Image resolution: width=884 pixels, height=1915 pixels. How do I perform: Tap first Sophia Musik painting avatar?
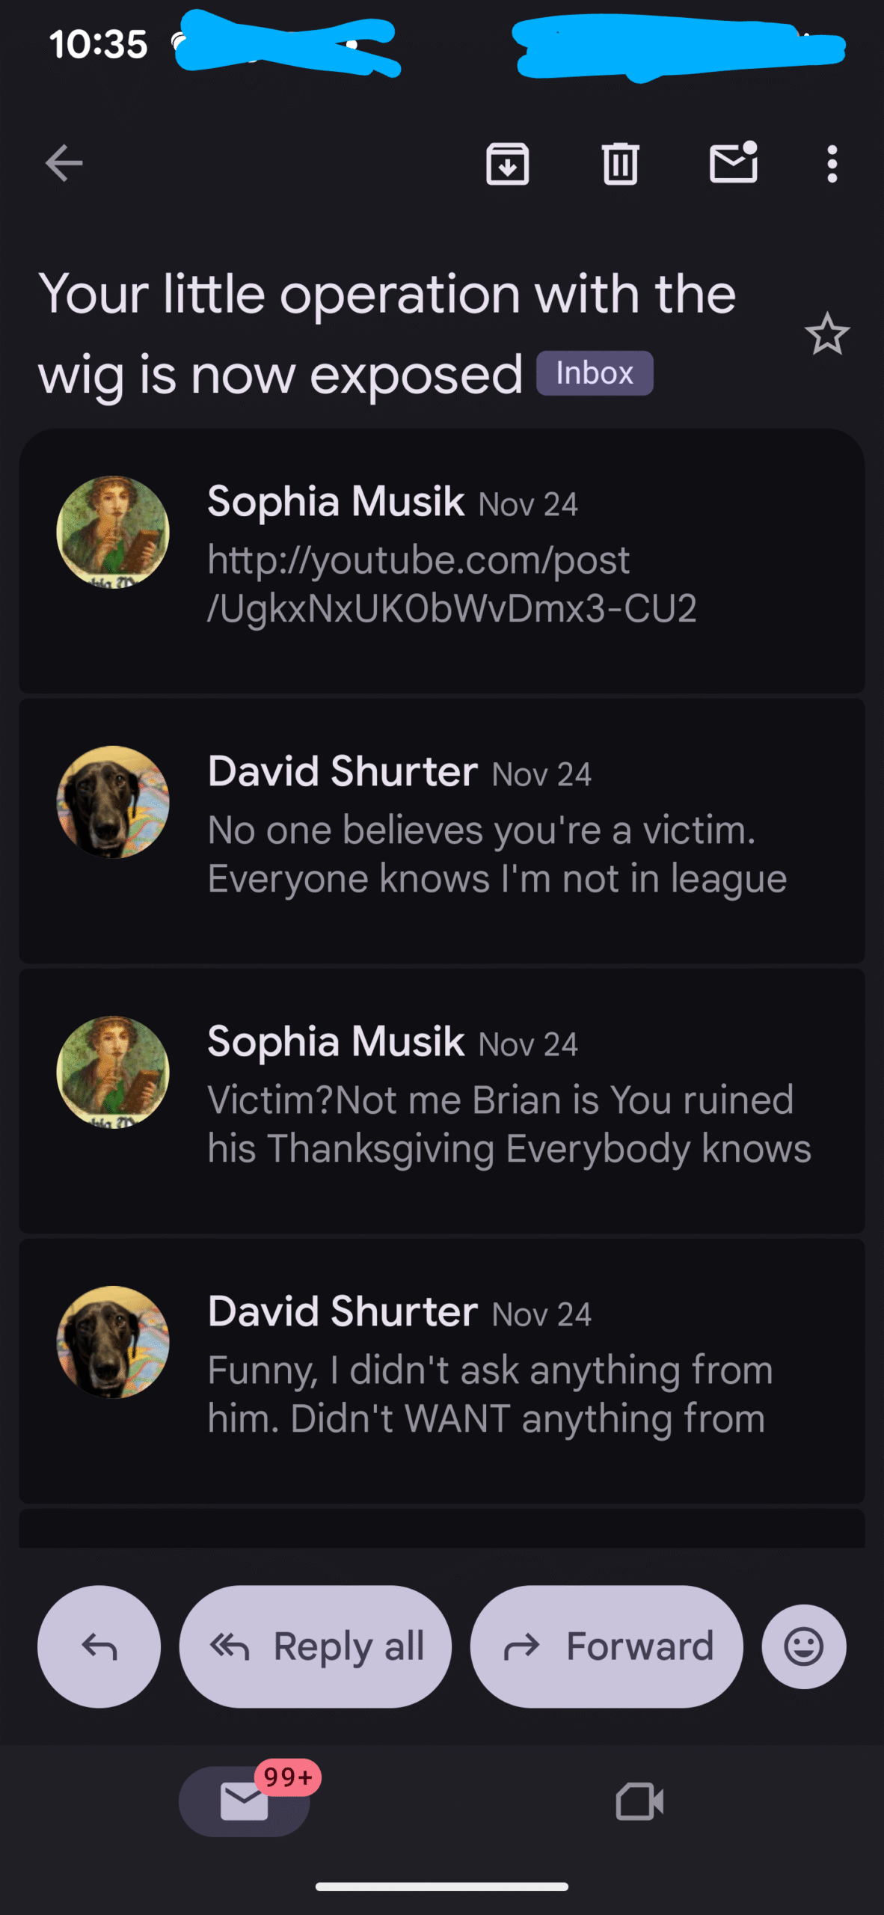pyautogui.click(x=113, y=532)
